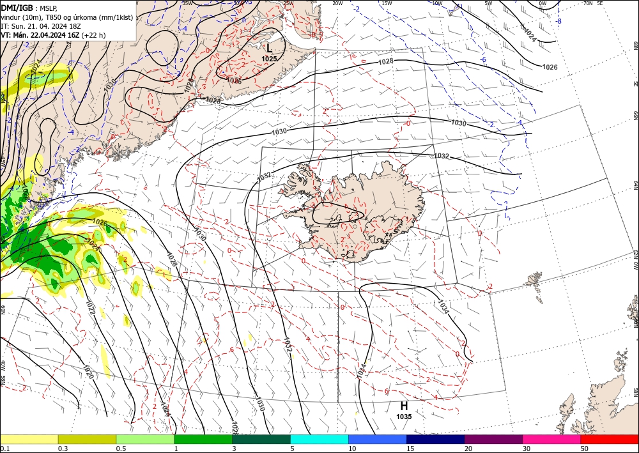The image size is (639, 453).
Task: Click the "0.1" legend value
Action: pyautogui.click(x=4, y=449)
